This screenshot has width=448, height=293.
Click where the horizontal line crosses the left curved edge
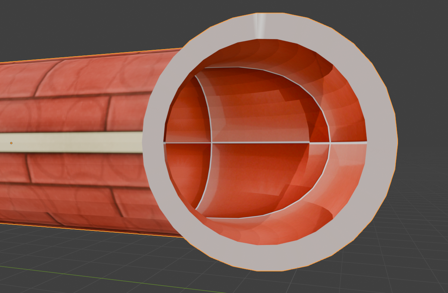pos(212,142)
